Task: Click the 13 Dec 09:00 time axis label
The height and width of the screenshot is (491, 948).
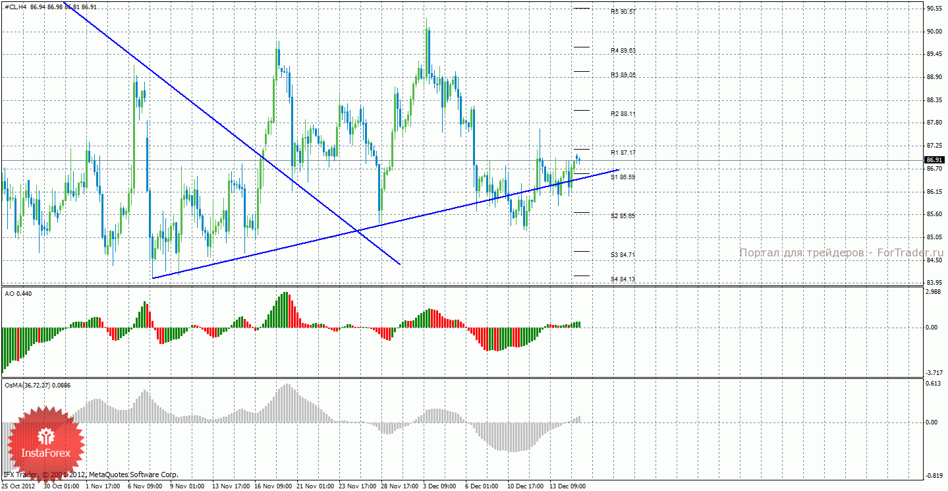Action: click(x=569, y=486)
